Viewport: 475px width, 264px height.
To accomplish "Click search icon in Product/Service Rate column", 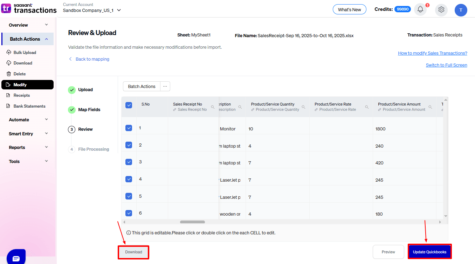I will click(367, 107).
